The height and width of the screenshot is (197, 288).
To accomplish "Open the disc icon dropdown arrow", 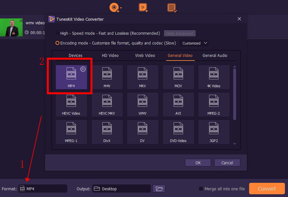I will (x=121, y=8).
